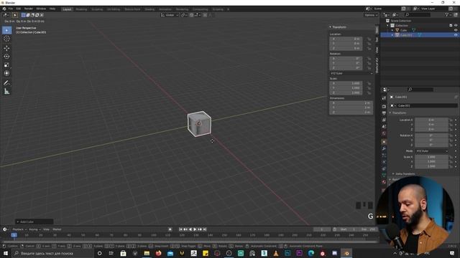Toggle visibility eye for Collection in outliner
This screenshot has height=258, width=460.
click(x=456, y=26)
